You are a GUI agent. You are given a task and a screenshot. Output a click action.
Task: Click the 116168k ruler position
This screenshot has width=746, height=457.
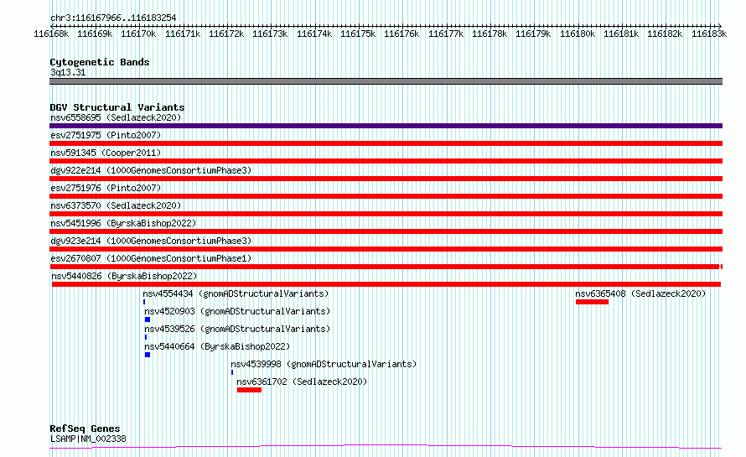coord(51,34)
